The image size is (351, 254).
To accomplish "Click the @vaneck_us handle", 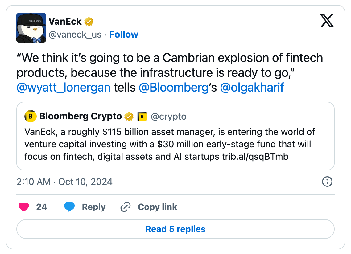I will [x=75, y=35].
